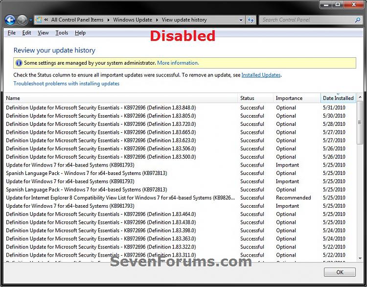
Task: Select update with Definition 1.83.506.0
Action: [x=180, y=149]
